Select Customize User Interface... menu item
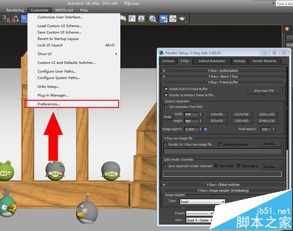Image resolution: width=293 pixels, height=231 pixels. coord(74,17)
